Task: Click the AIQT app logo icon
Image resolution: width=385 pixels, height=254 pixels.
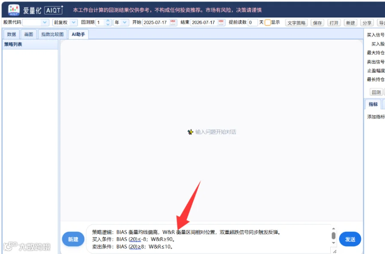Action: [14, 10]
